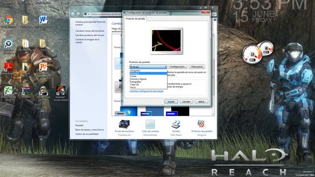Select the cartoon soldier game shortcut icon

pyautogui.click(x=43, y=90)
